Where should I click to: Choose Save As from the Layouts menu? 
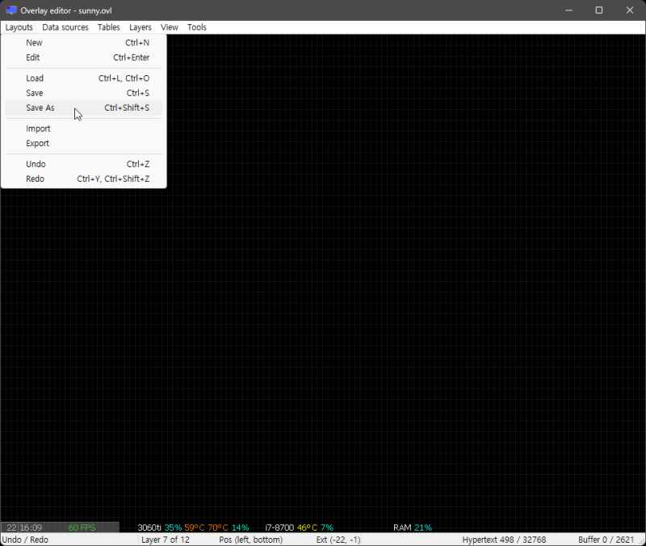[40, 107]
